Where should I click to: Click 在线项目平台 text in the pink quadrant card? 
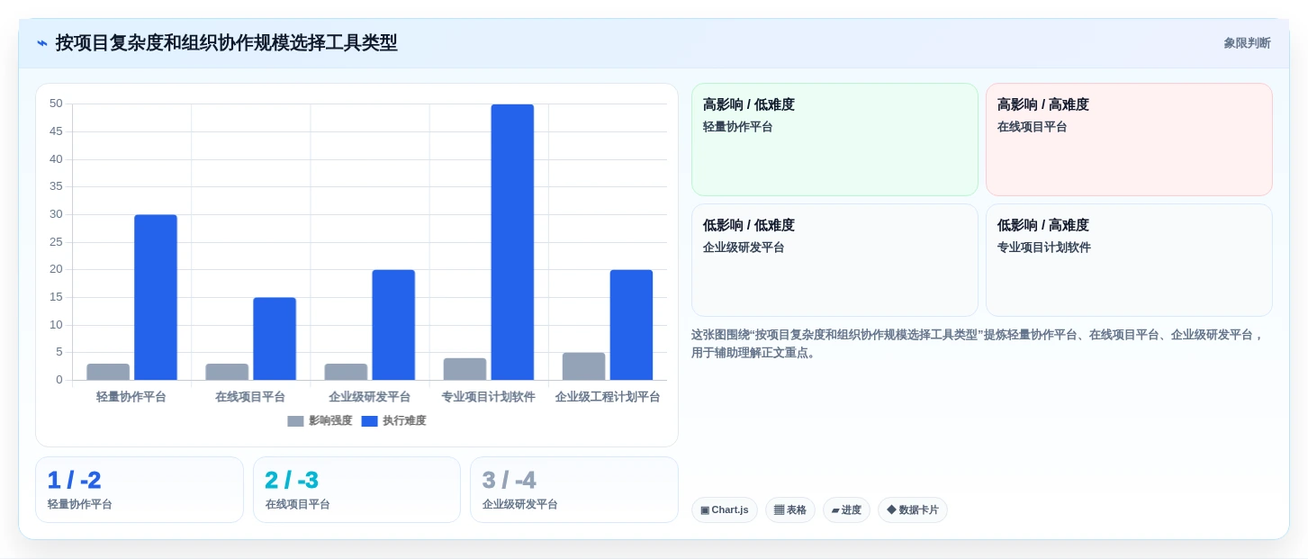[1033, 127]
